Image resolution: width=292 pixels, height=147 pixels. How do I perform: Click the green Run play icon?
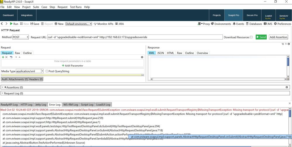[11, 24]
